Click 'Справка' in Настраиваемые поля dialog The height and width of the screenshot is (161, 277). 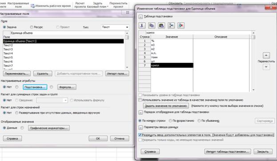pos(12,139)
